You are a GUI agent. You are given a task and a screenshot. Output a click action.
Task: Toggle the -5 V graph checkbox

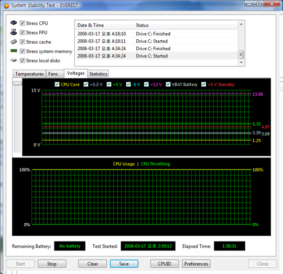coord(128,84)
